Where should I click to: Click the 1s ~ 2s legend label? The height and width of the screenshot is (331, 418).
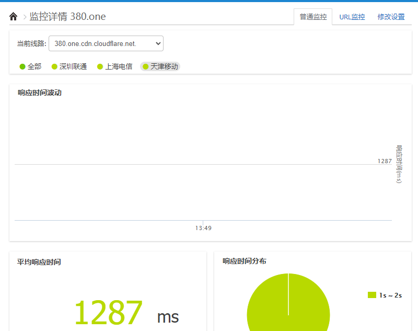click(x=390, y=295)
